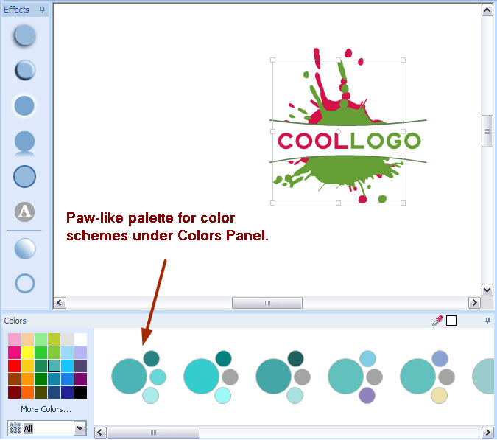The image size is (497, 440).
Task: Click canvas vertical scrollbar down arrow
Action: [x=487, y=290]
